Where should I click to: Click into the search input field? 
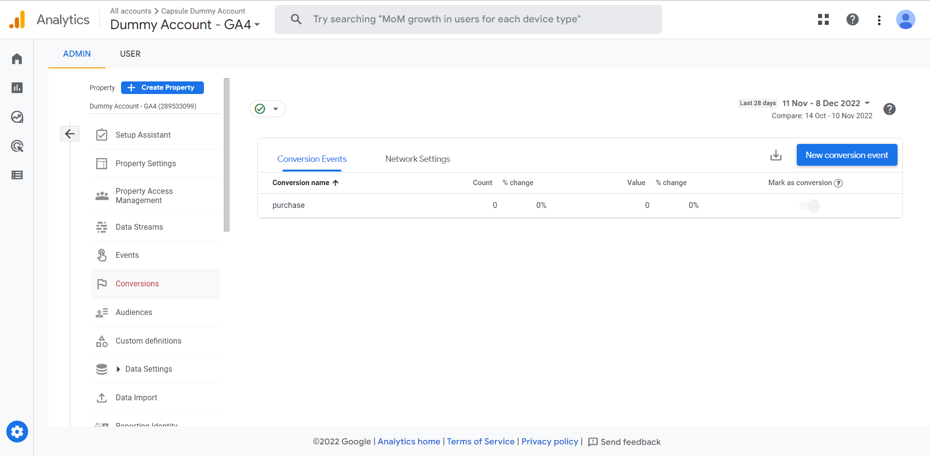468,19
